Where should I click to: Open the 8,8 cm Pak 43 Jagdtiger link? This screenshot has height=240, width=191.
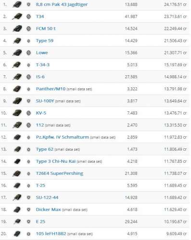point(62,4)
